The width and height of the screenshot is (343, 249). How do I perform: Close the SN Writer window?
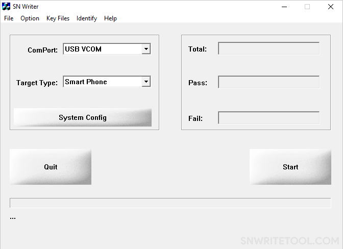click(331, 7)
